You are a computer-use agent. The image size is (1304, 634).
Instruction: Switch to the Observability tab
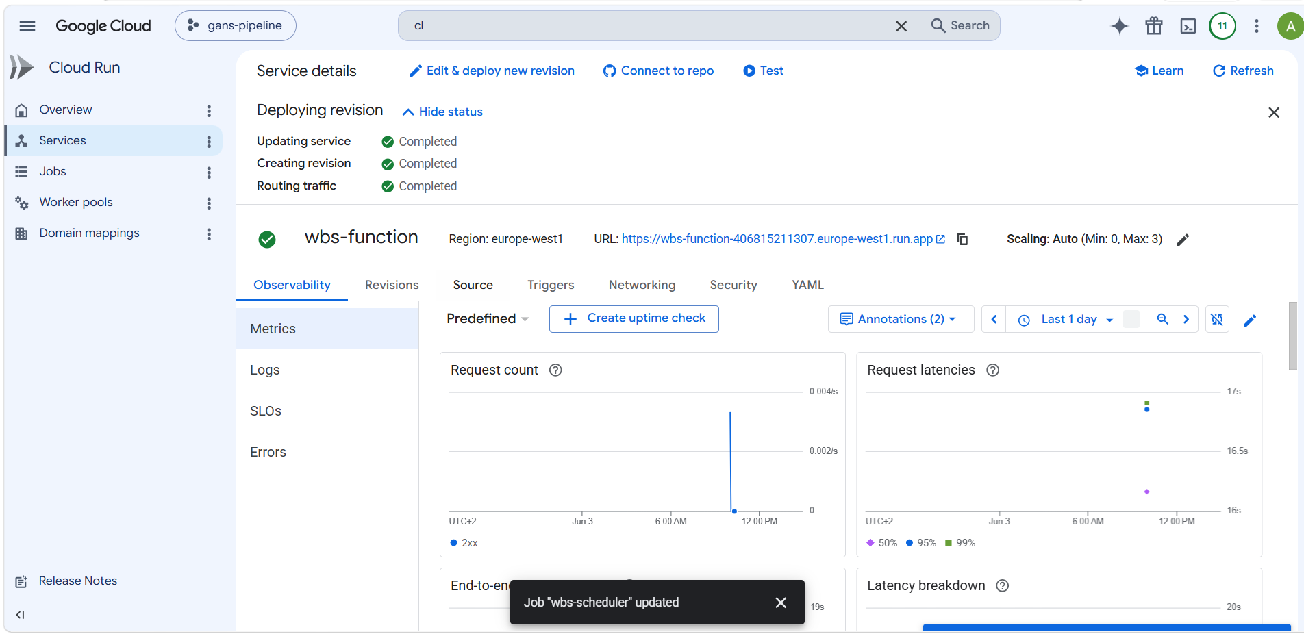292,285
